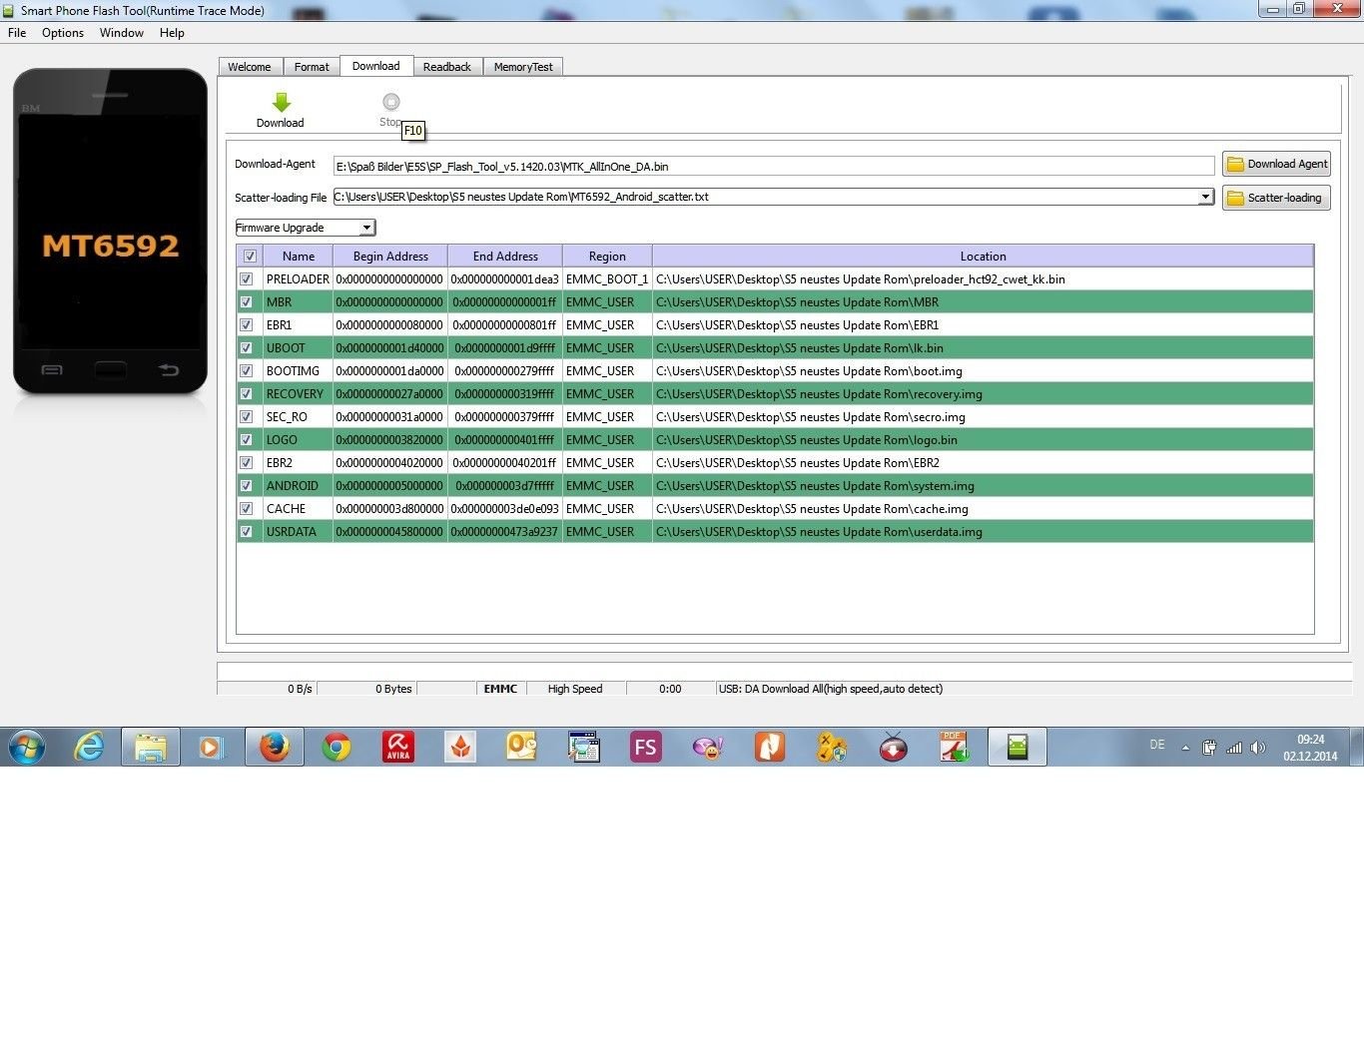The image size is (1364, 1064).
Task: Switch to the MemoryTest tab
Action: point(523,67)
